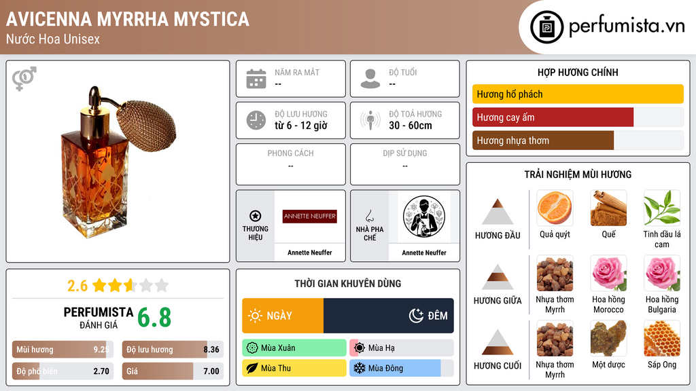Image resolution: width=696 pixels, height=391 pixels.
Task: Click the leaf icon for Mùa Thu
Action: point(252,369)
